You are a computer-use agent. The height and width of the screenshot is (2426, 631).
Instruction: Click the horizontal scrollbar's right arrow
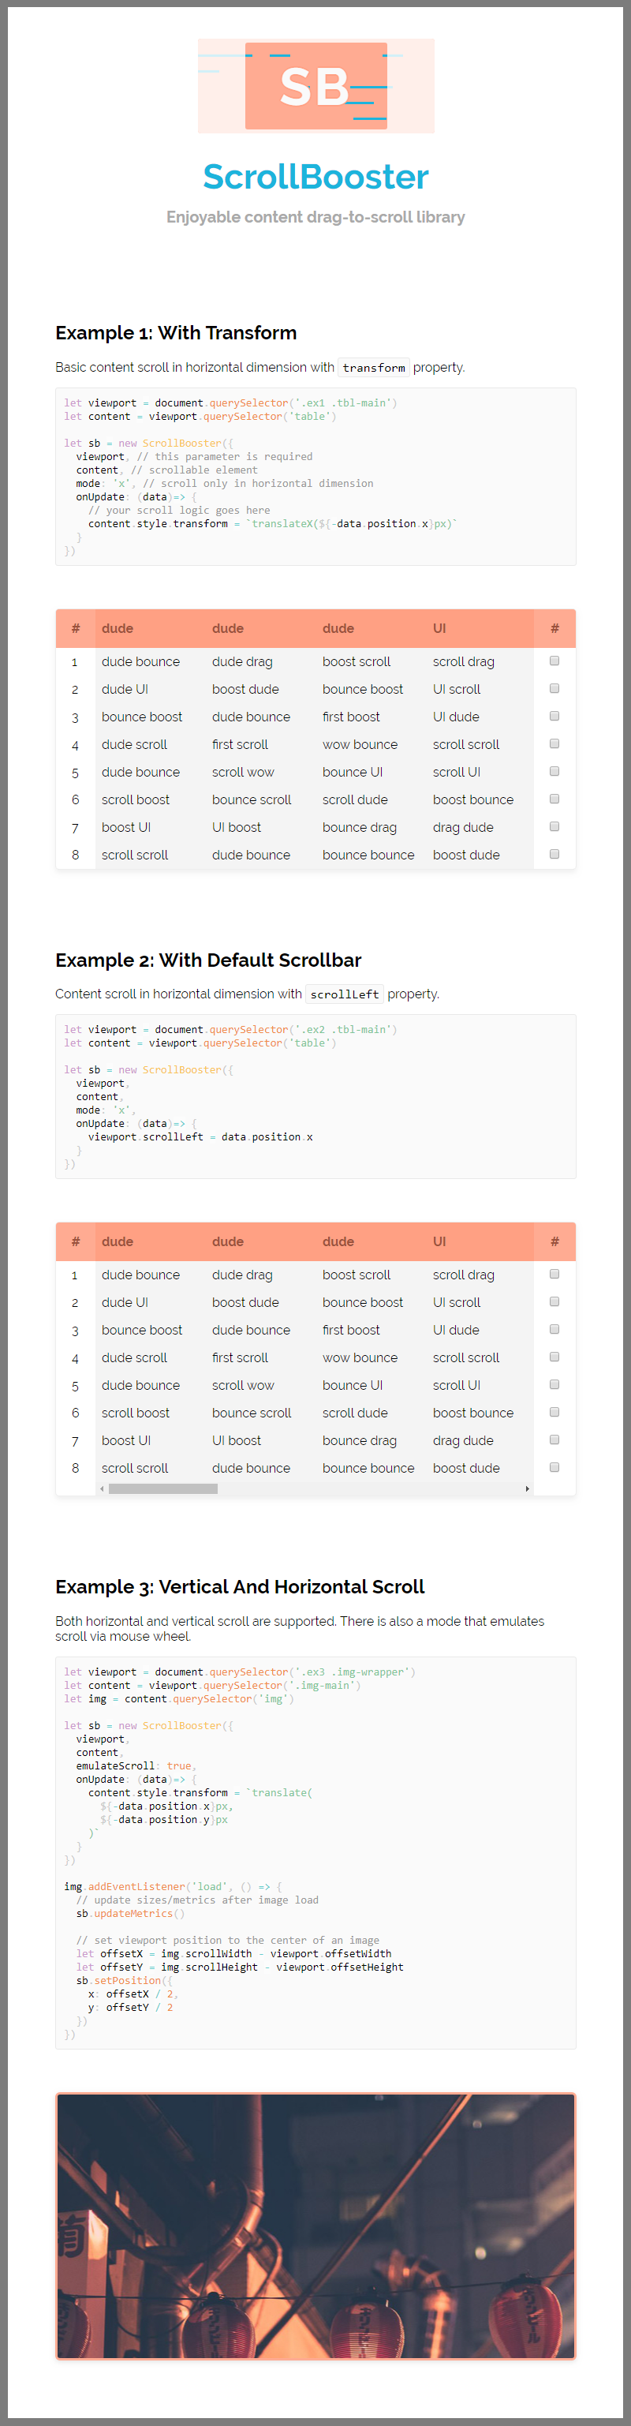pos(526,1488)
